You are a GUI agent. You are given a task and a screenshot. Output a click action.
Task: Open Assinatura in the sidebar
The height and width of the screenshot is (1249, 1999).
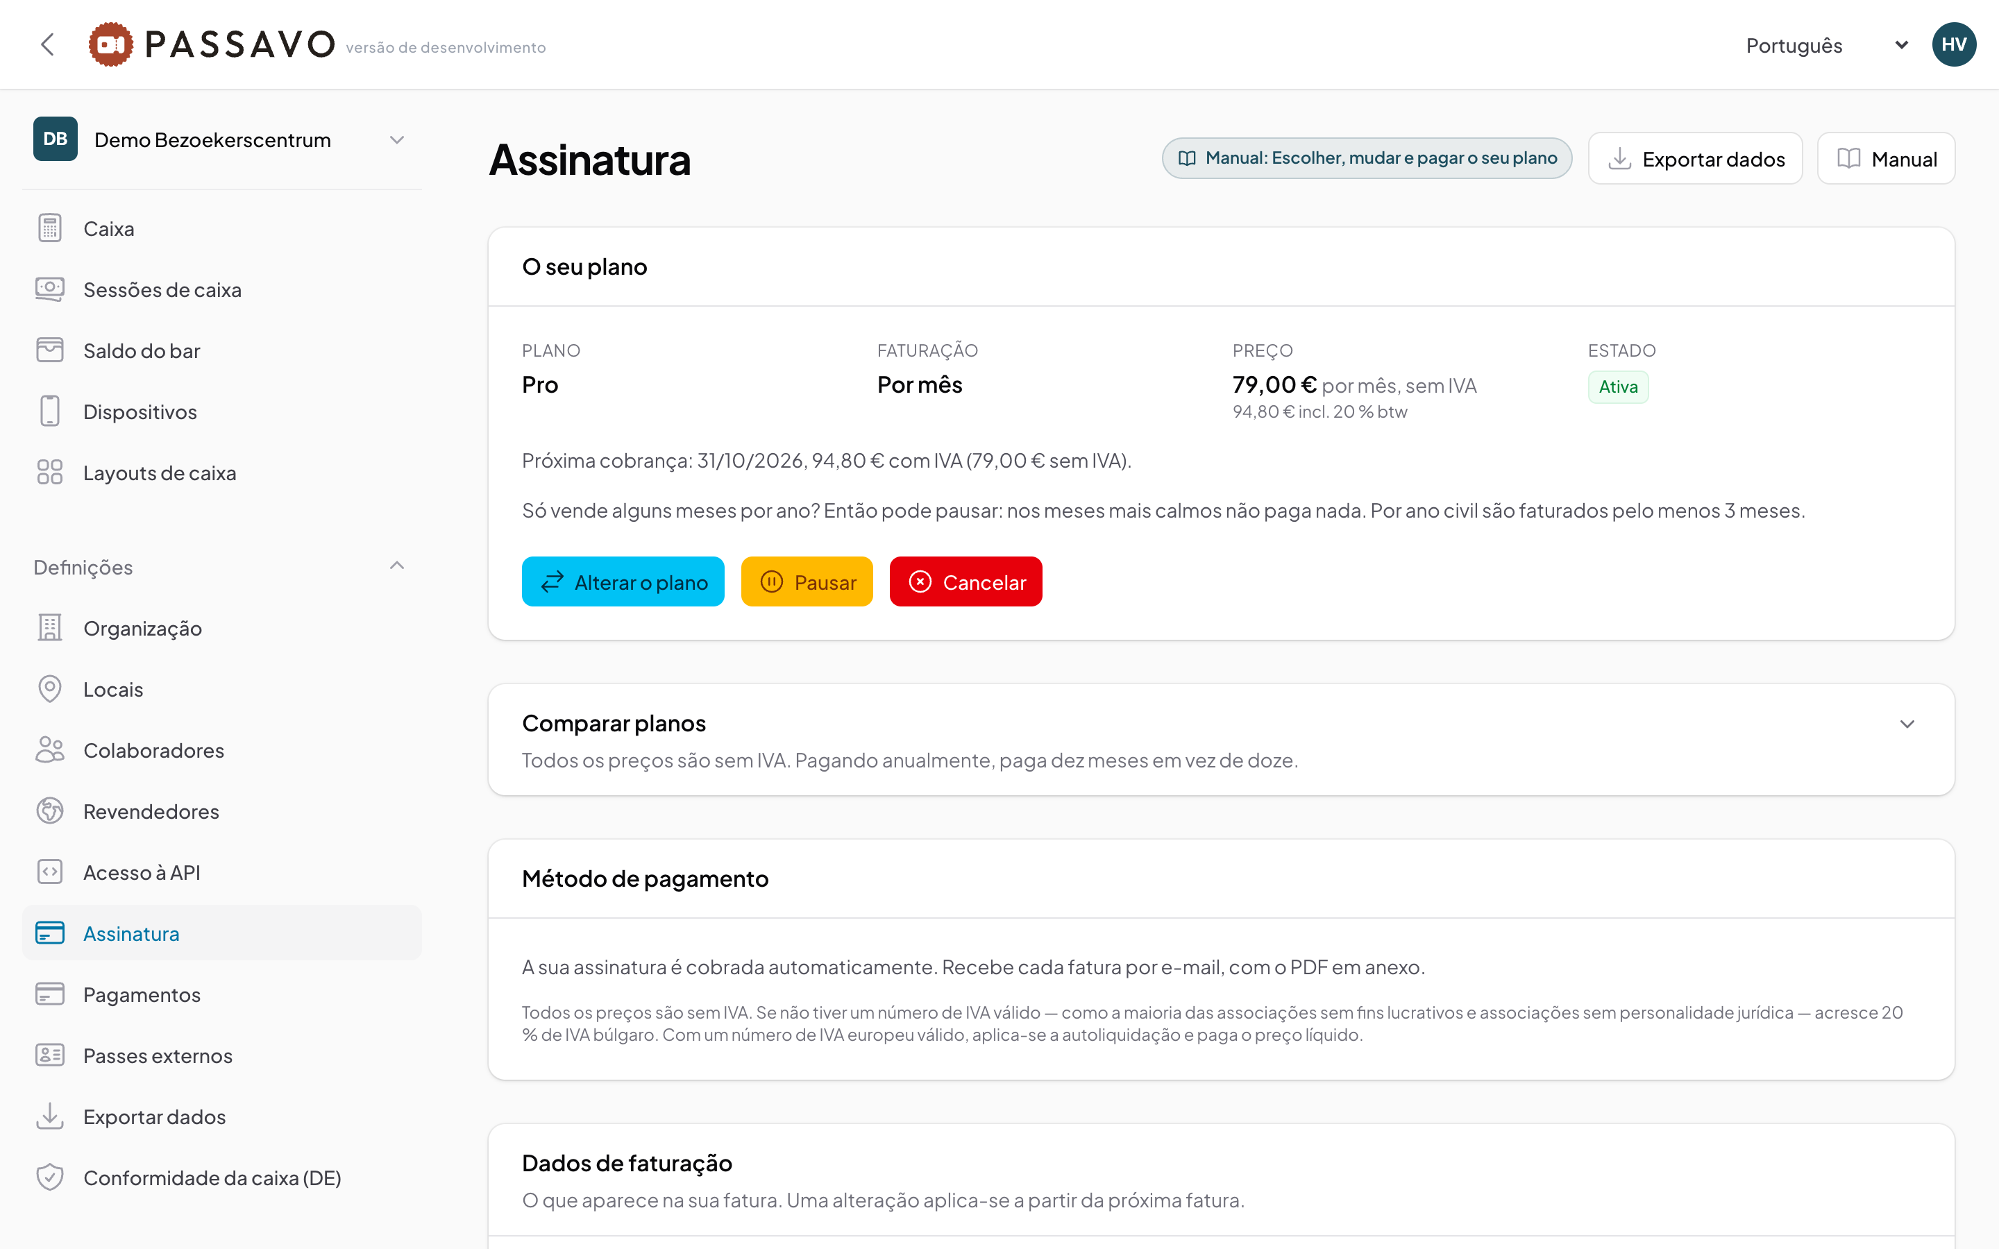[x=221, y=933]
